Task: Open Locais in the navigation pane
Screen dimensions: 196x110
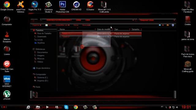Action: [x=39, y=40]
